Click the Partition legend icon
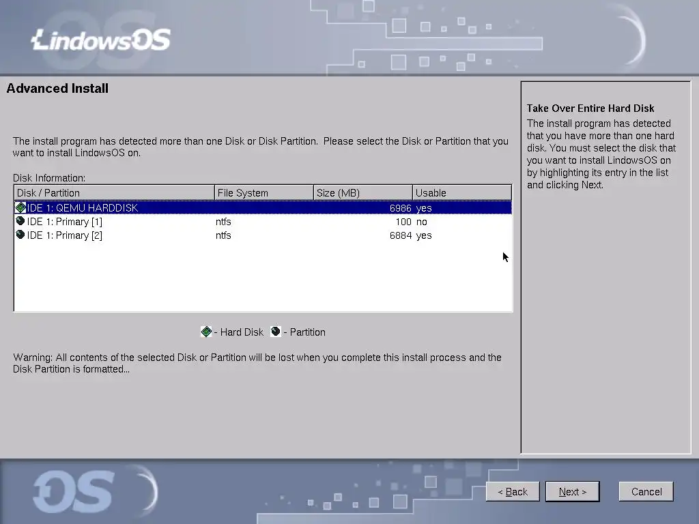Image resolution: width=699 pixels, height=524 pixels. (x=276, y=332)
